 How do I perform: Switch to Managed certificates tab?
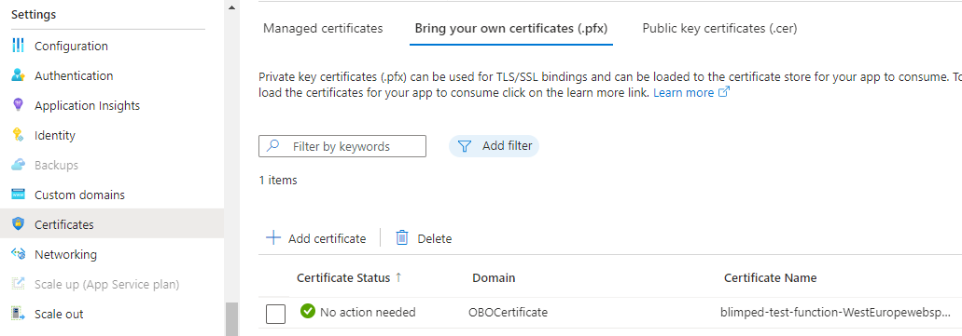coord(323,28)
